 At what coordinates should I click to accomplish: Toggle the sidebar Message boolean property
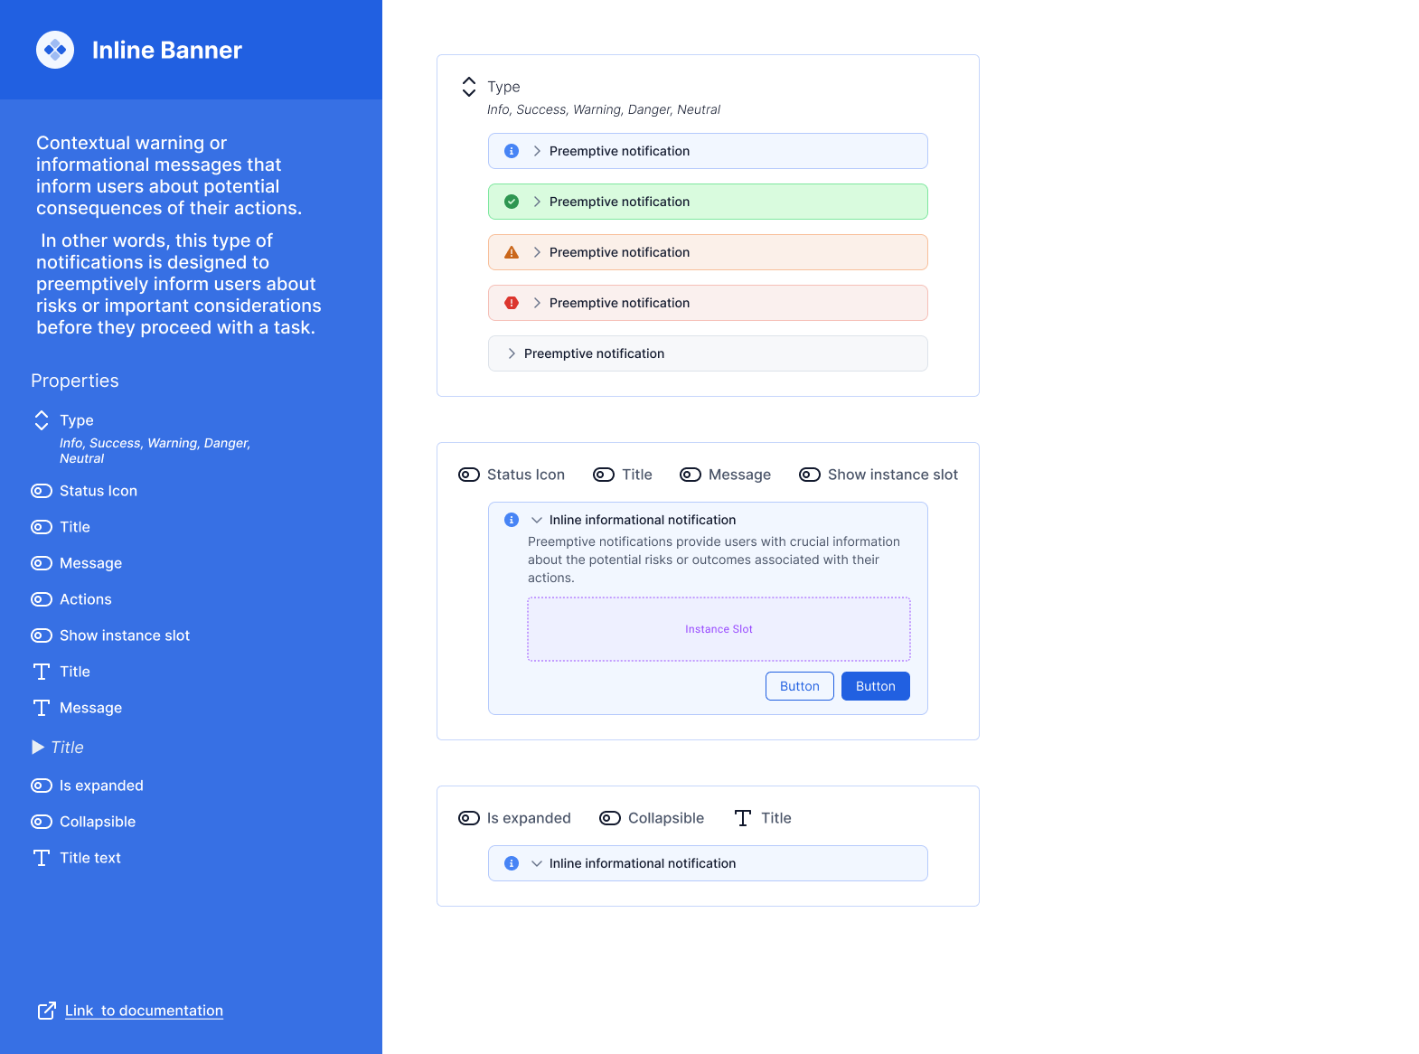[42, 563]
